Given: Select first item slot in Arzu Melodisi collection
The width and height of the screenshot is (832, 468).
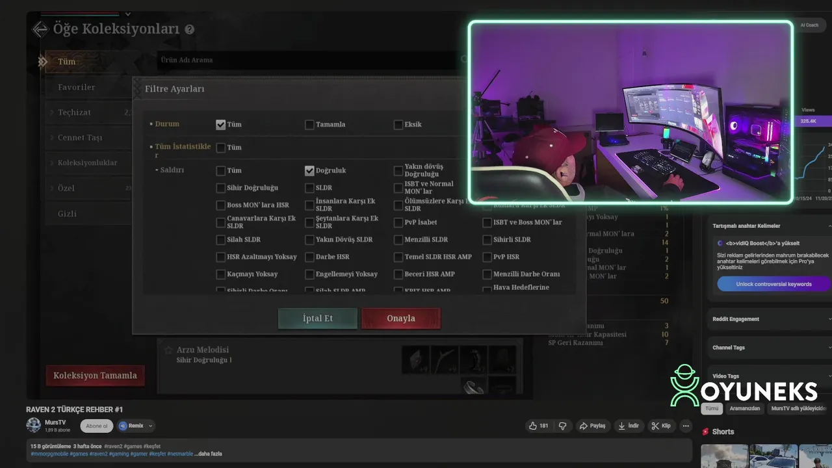Looking at the screenshot, I should click(415, 359).
